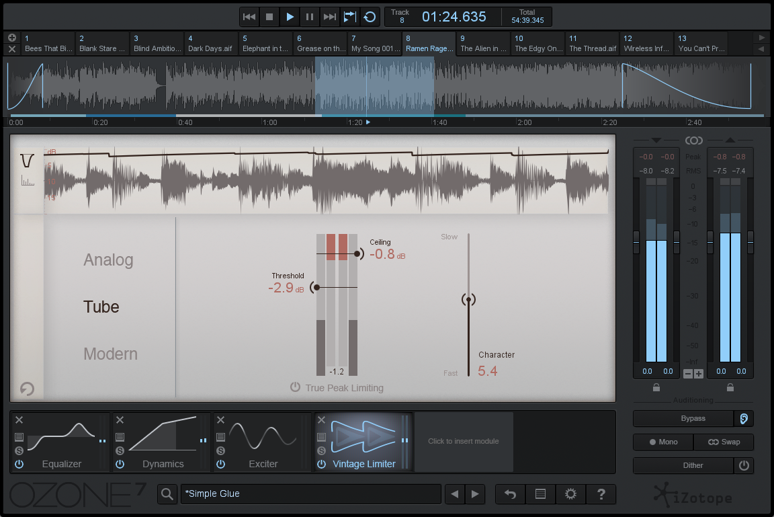This screenshot has height=517, width=774.
Task: Click the Stop button in transport
Action: (269, 17)
